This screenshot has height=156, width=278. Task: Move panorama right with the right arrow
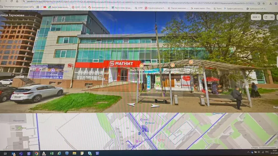point(155,106)
